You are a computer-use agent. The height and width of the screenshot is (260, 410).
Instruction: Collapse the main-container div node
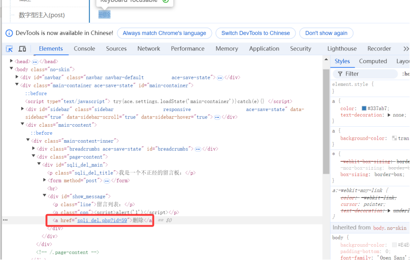[17, 84]
